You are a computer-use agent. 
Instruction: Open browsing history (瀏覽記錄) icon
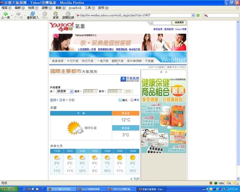click(x=68, y=14)
